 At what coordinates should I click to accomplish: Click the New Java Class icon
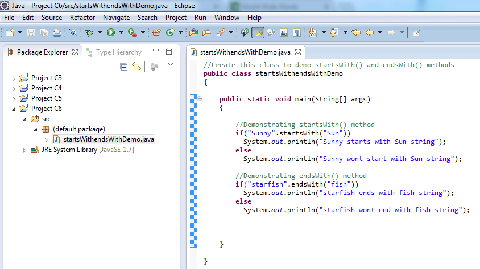170,32
